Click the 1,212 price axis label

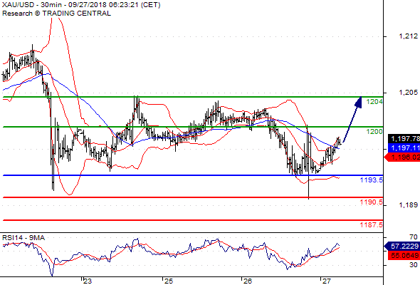tap(408, 36)
